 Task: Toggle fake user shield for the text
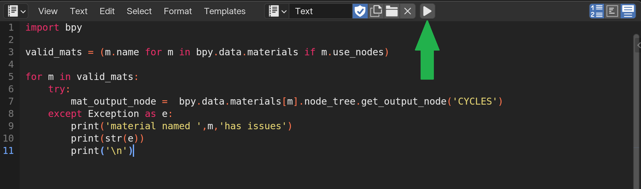click(x=360, y=11)
